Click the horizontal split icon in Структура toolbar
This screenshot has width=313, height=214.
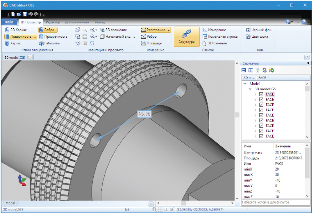(244, 70)
